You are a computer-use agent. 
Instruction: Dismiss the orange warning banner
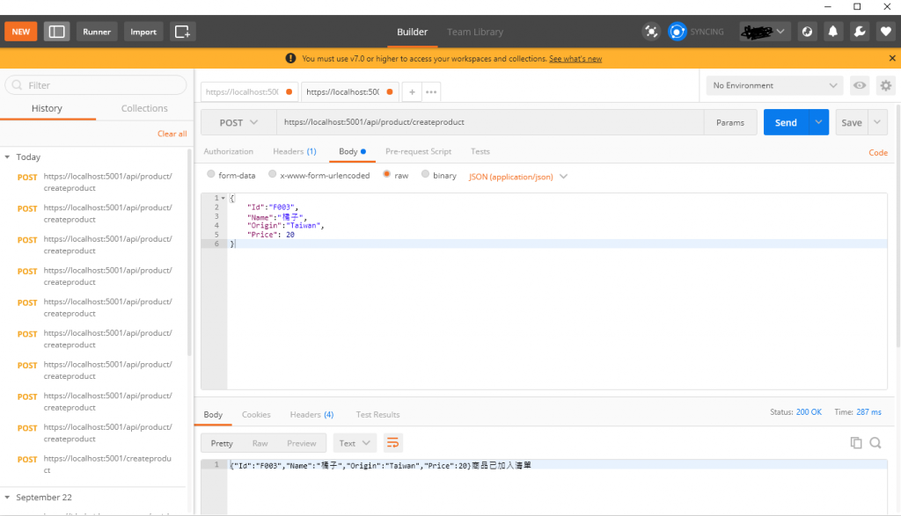tap(892, 58)
